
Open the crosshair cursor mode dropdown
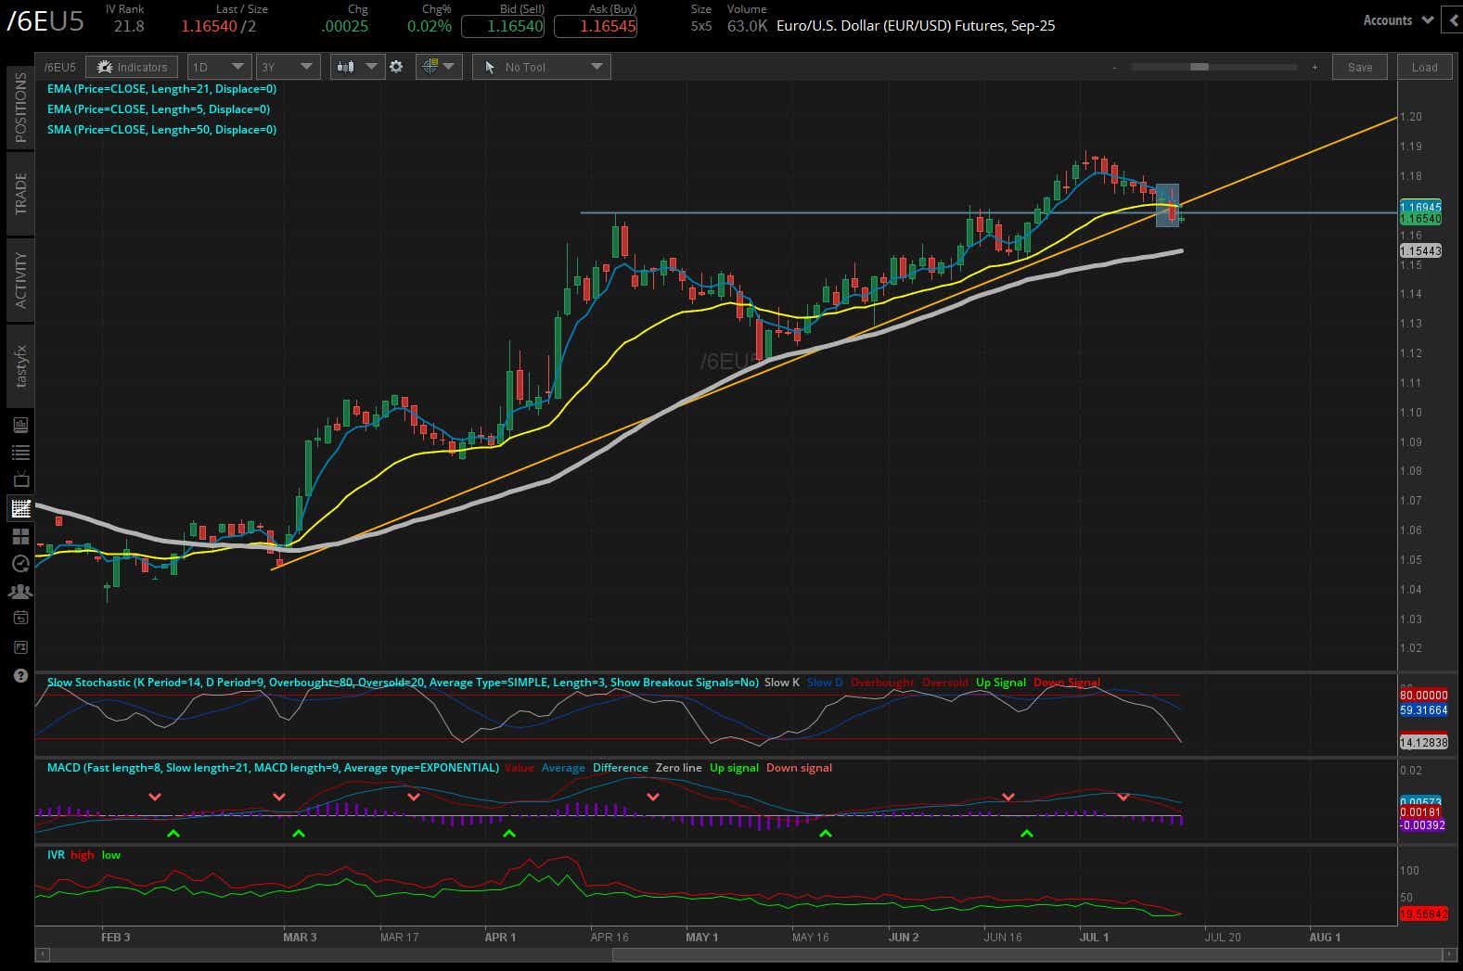click(439, 67)
